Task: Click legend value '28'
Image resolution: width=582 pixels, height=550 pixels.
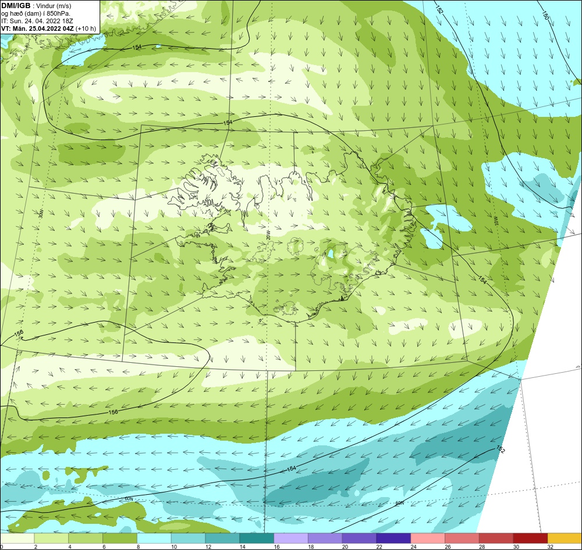Action: click(482, 547)
